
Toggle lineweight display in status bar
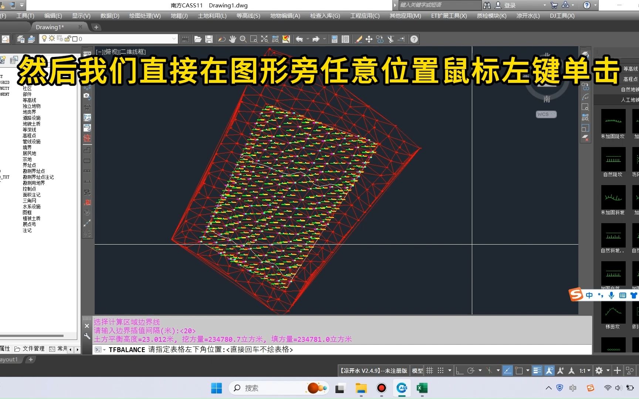click(x=537, y=371)
